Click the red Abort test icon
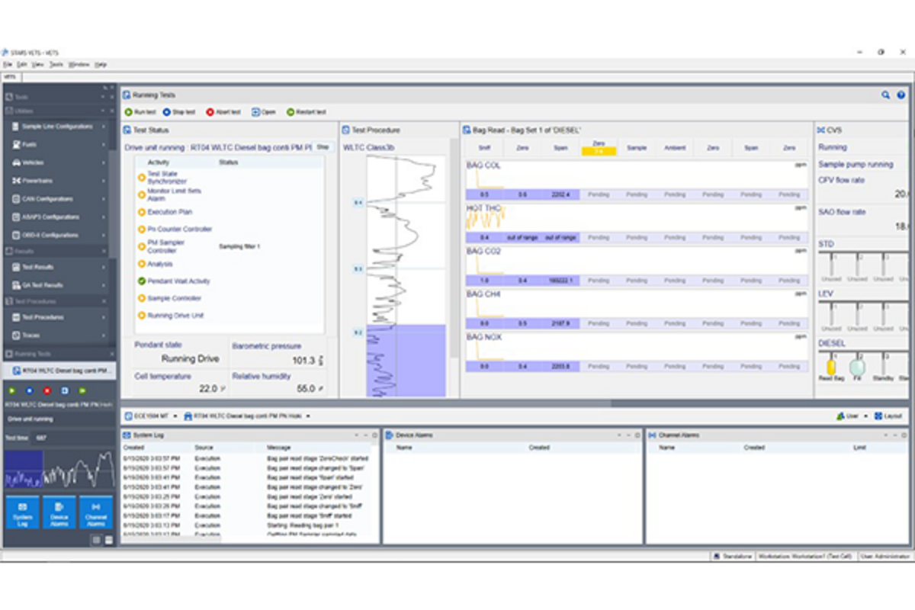The height and width of the screenshot is (610, 915). click(x=210, y=112)
